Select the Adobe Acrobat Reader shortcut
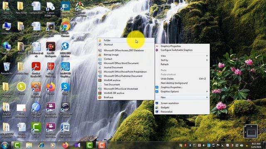266x149 pixels. click(36, 70)
